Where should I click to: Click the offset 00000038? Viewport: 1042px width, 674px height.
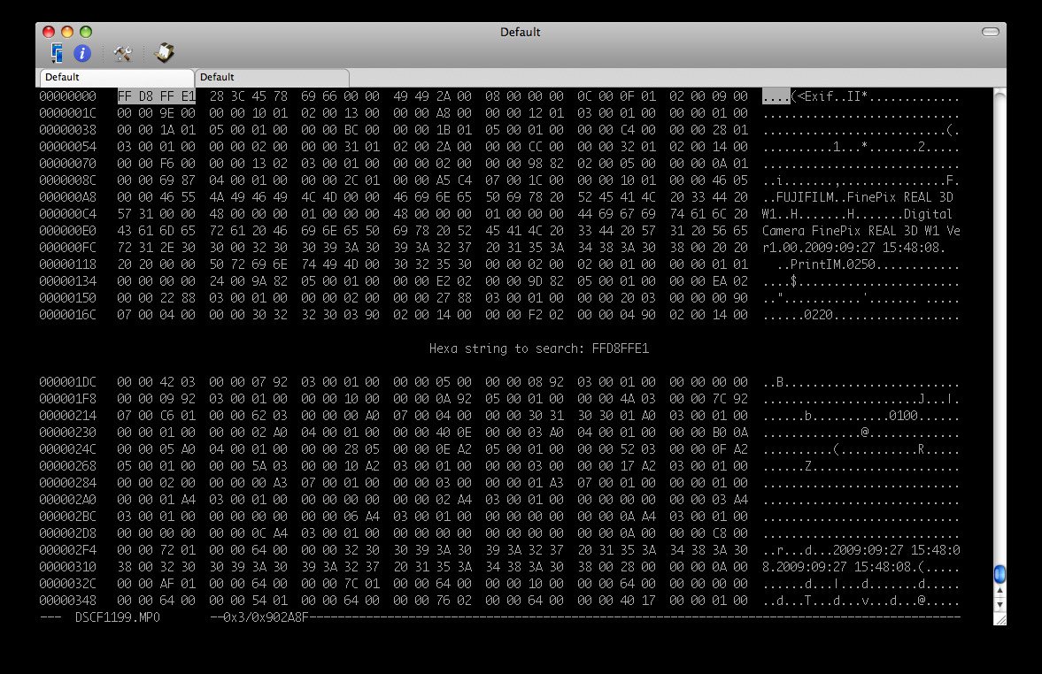pos(67,130)
